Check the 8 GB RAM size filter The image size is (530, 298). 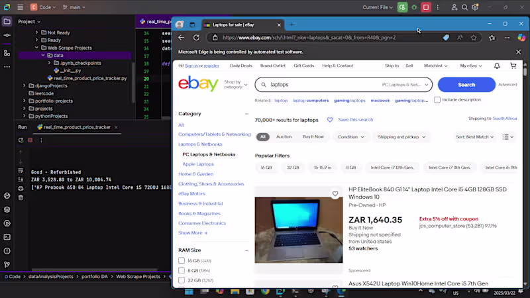click(x=182, y=270)
